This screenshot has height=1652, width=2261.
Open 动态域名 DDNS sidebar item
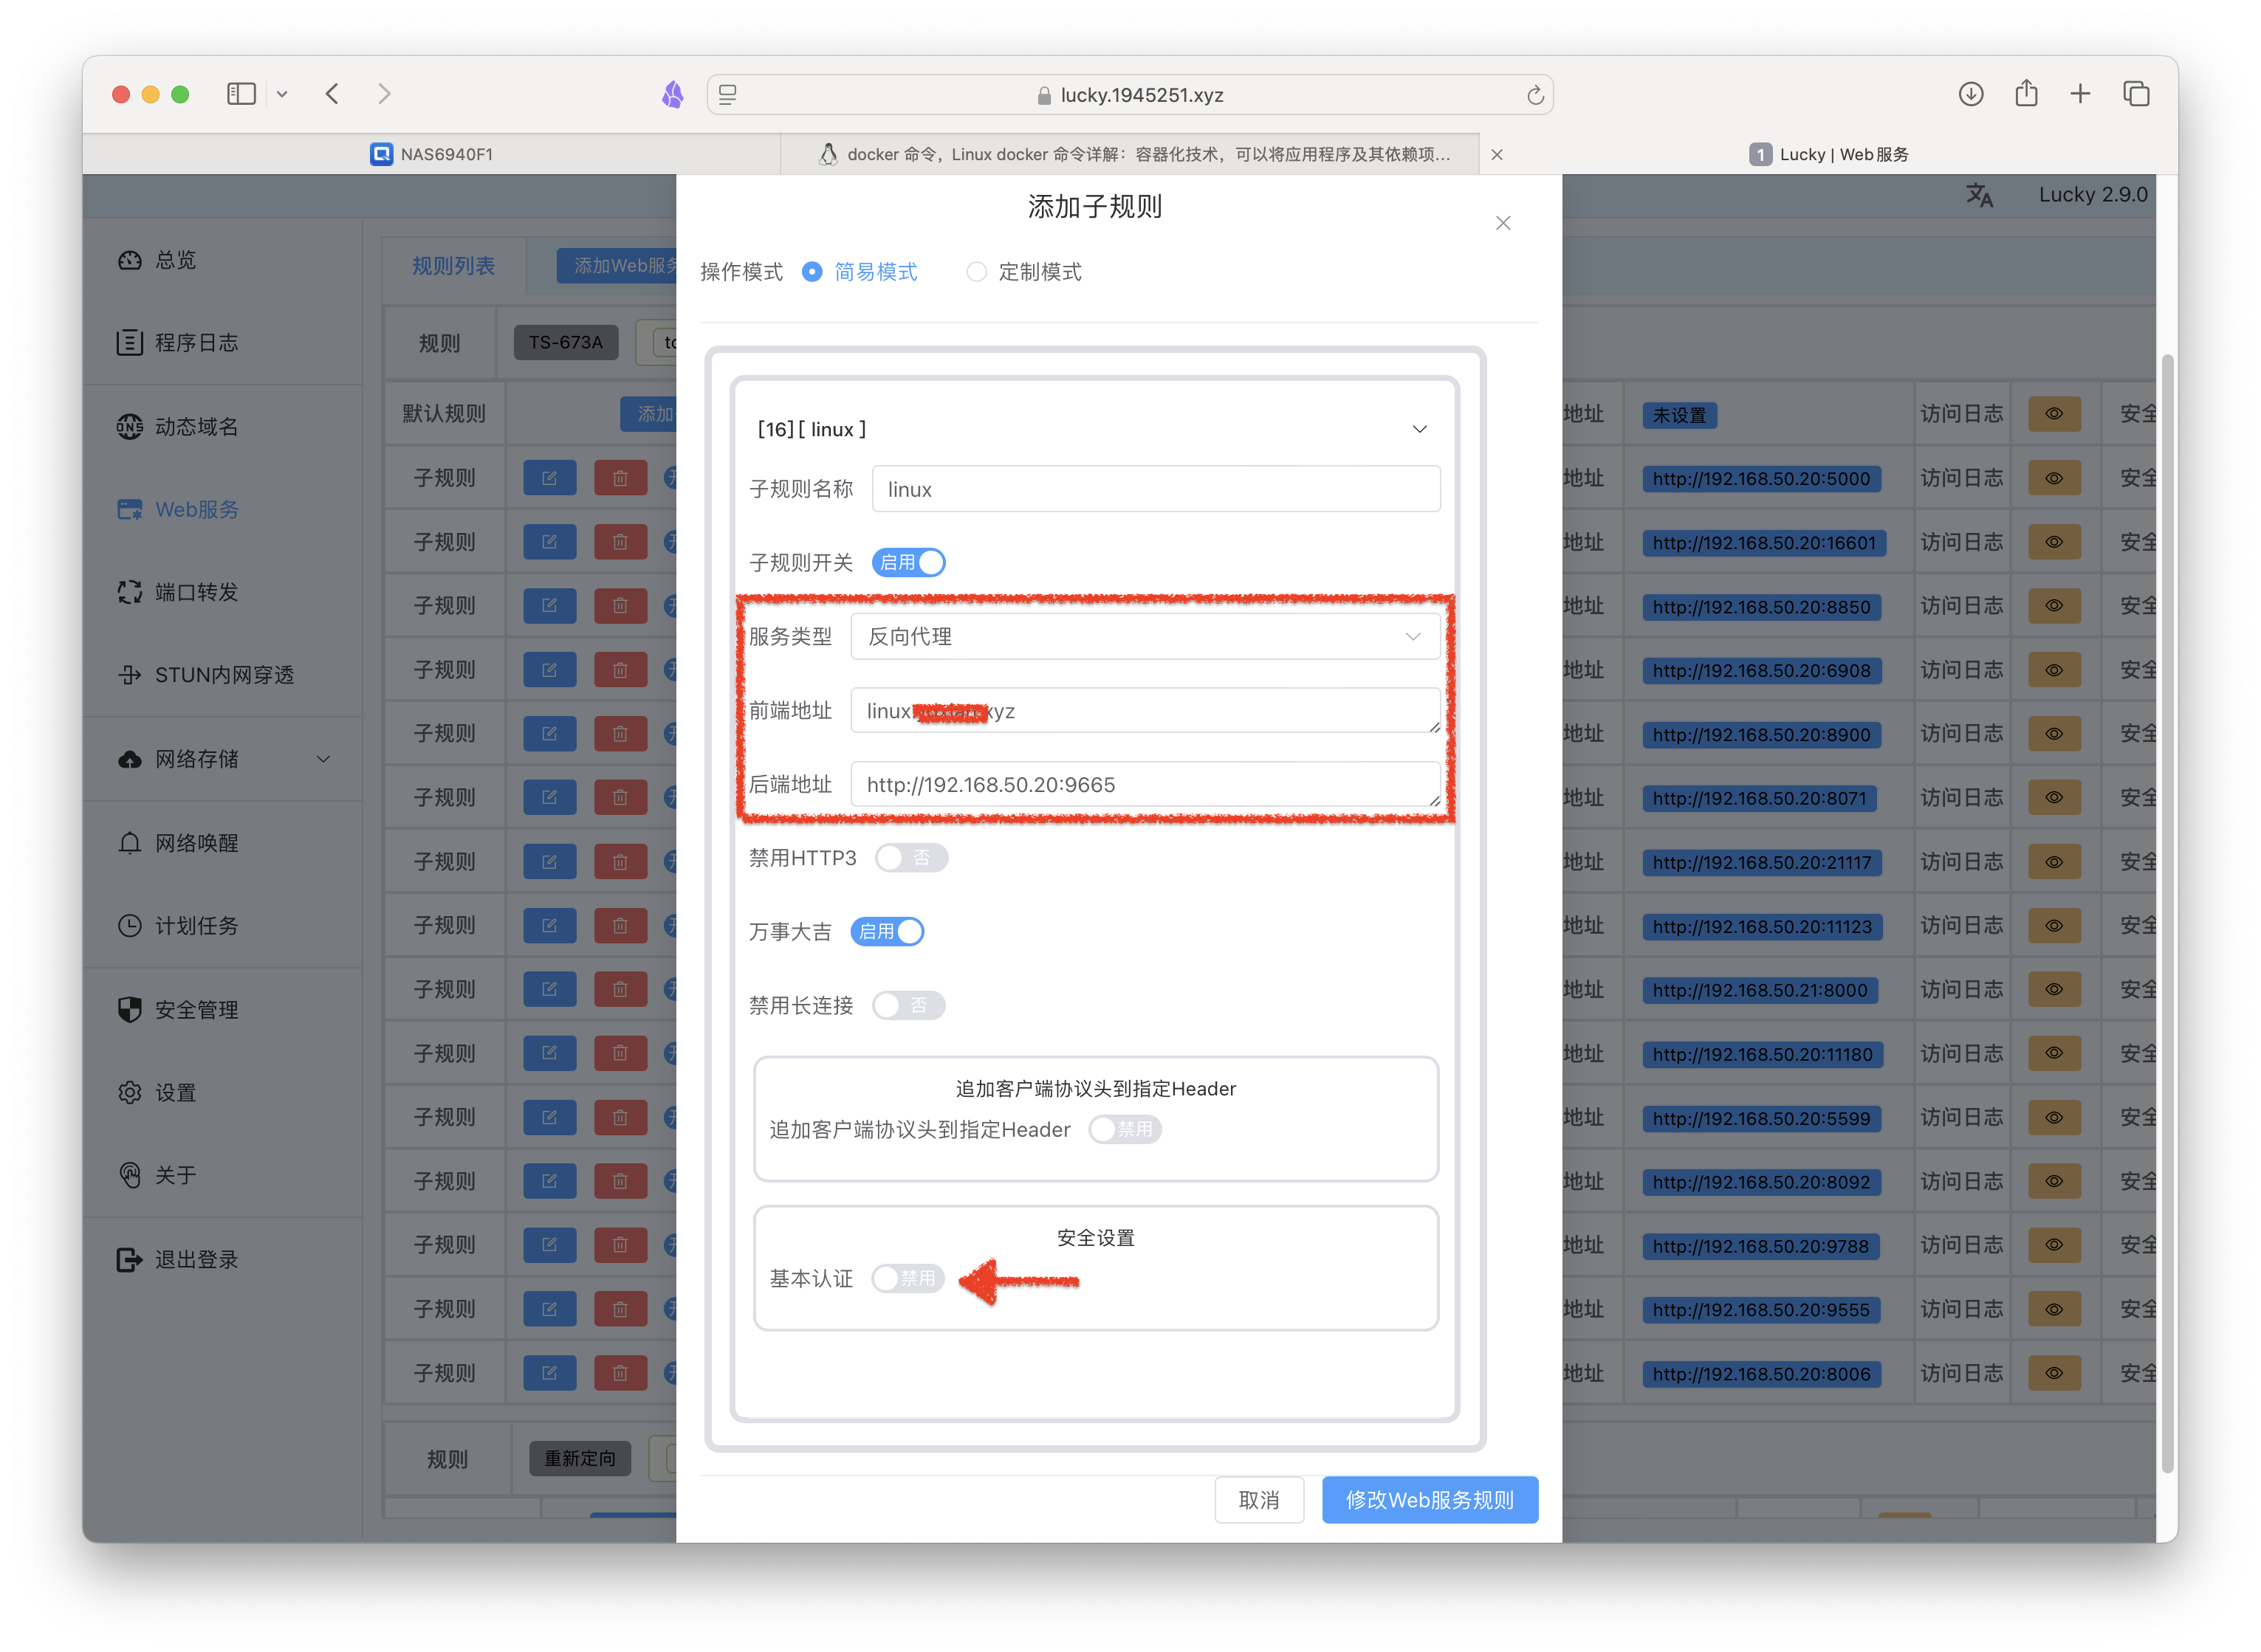[x=178, y=427]
